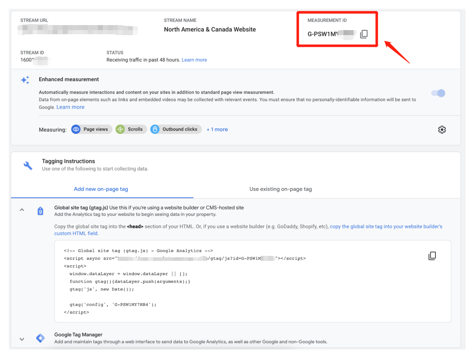Copy the Measurement ID
Viewport: 476px width, 357px height.
click(364, 34)
